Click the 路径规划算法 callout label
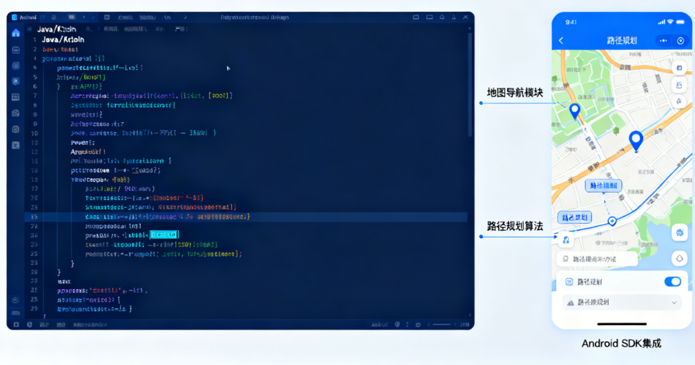The image size is (695, 365). tap(515, 226)
